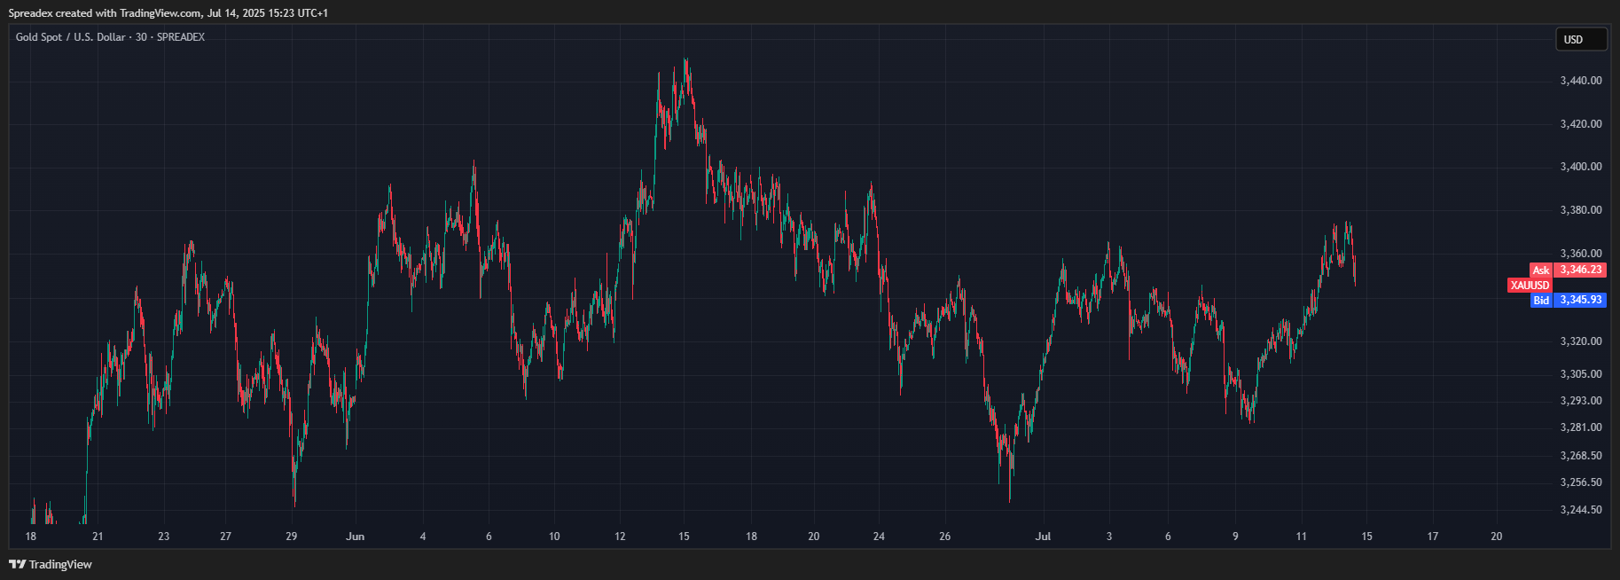Click the 3,420.00 price axis label

tap(1581, 124)
